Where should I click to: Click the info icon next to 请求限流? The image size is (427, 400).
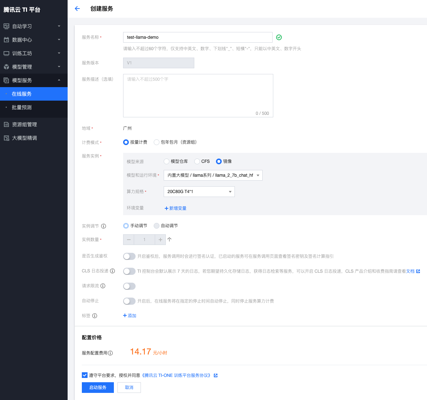tap(103, 286)
